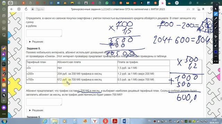Select the rectangle shape tool

coord(216,32)
